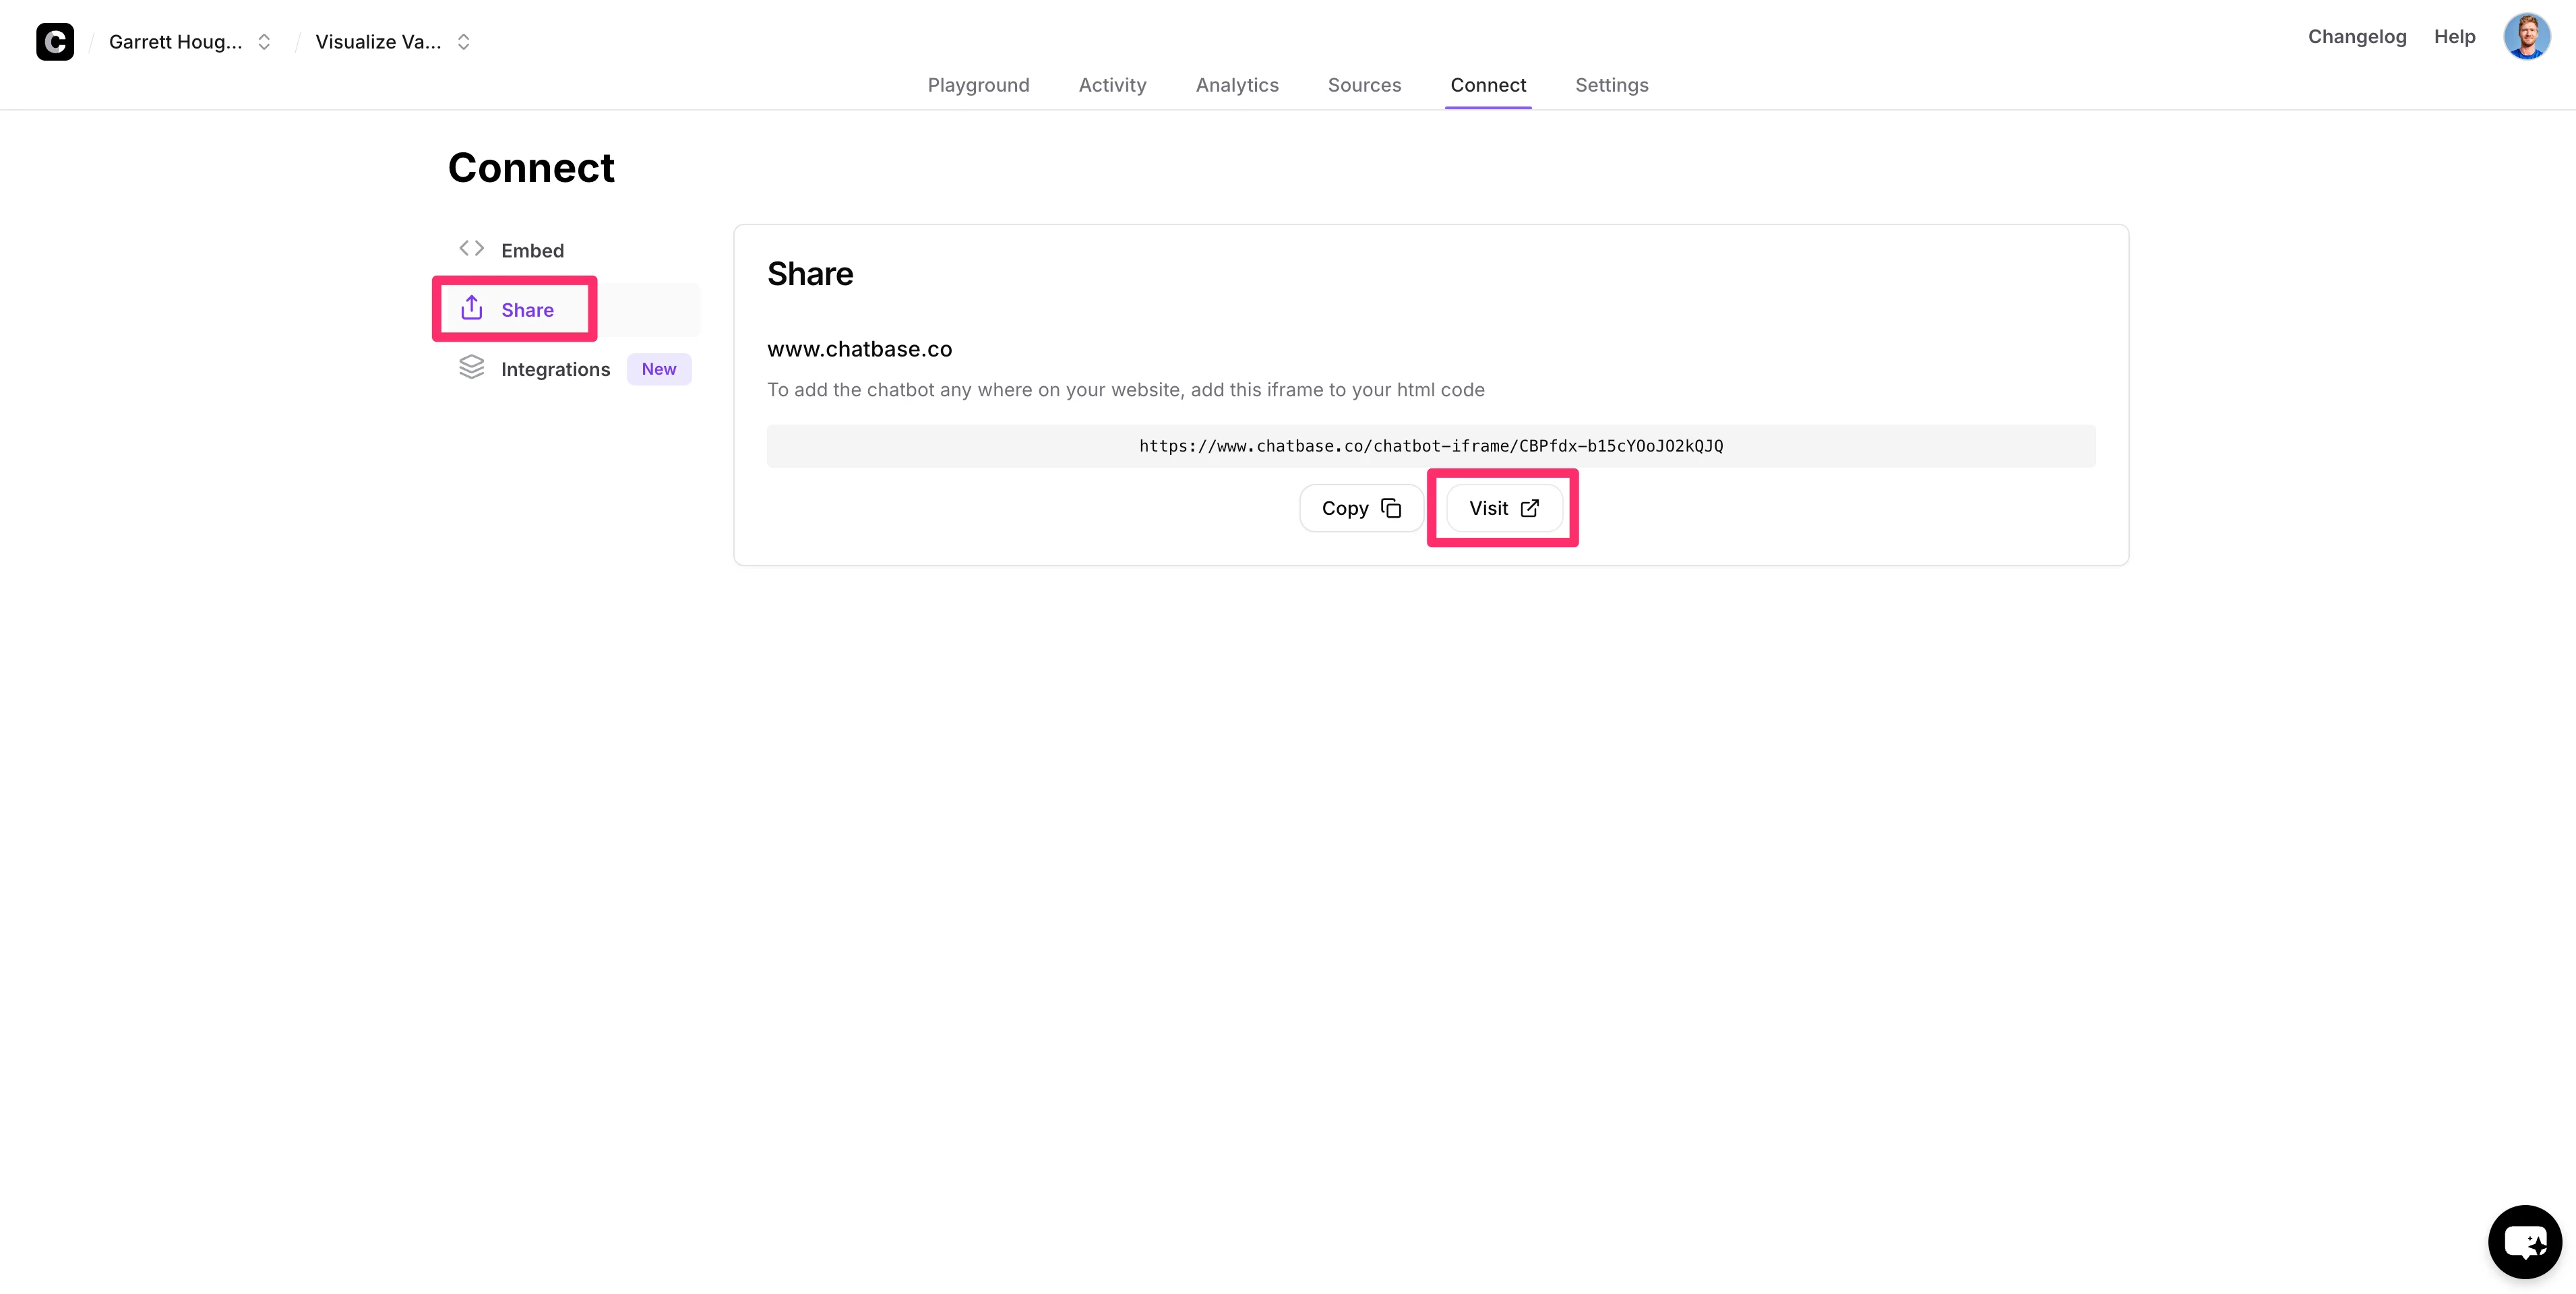2576x1294 pixels.
Task: Click the external link icon beside Visit
Action: [x=1529, y=508]
